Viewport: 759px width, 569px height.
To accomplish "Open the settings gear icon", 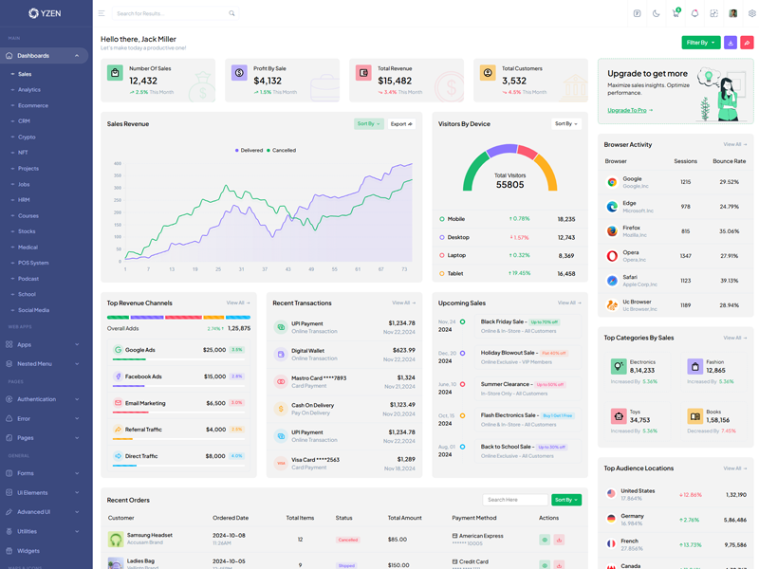I will point(751,13).
